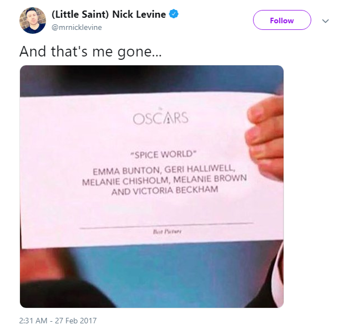The width and height of the screenshot is (349, 330).
Task: Click the MELANIE CHISHOLM, MELANIE BROWN line
Action: [x=164, y=181]
